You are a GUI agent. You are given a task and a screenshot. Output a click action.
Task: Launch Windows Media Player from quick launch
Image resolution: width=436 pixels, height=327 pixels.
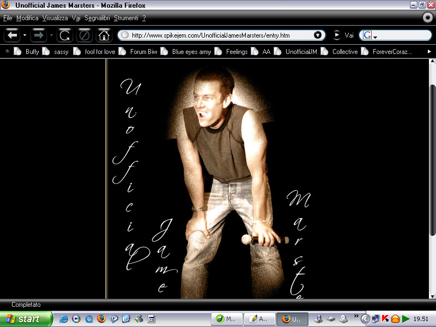click(76, 319)
